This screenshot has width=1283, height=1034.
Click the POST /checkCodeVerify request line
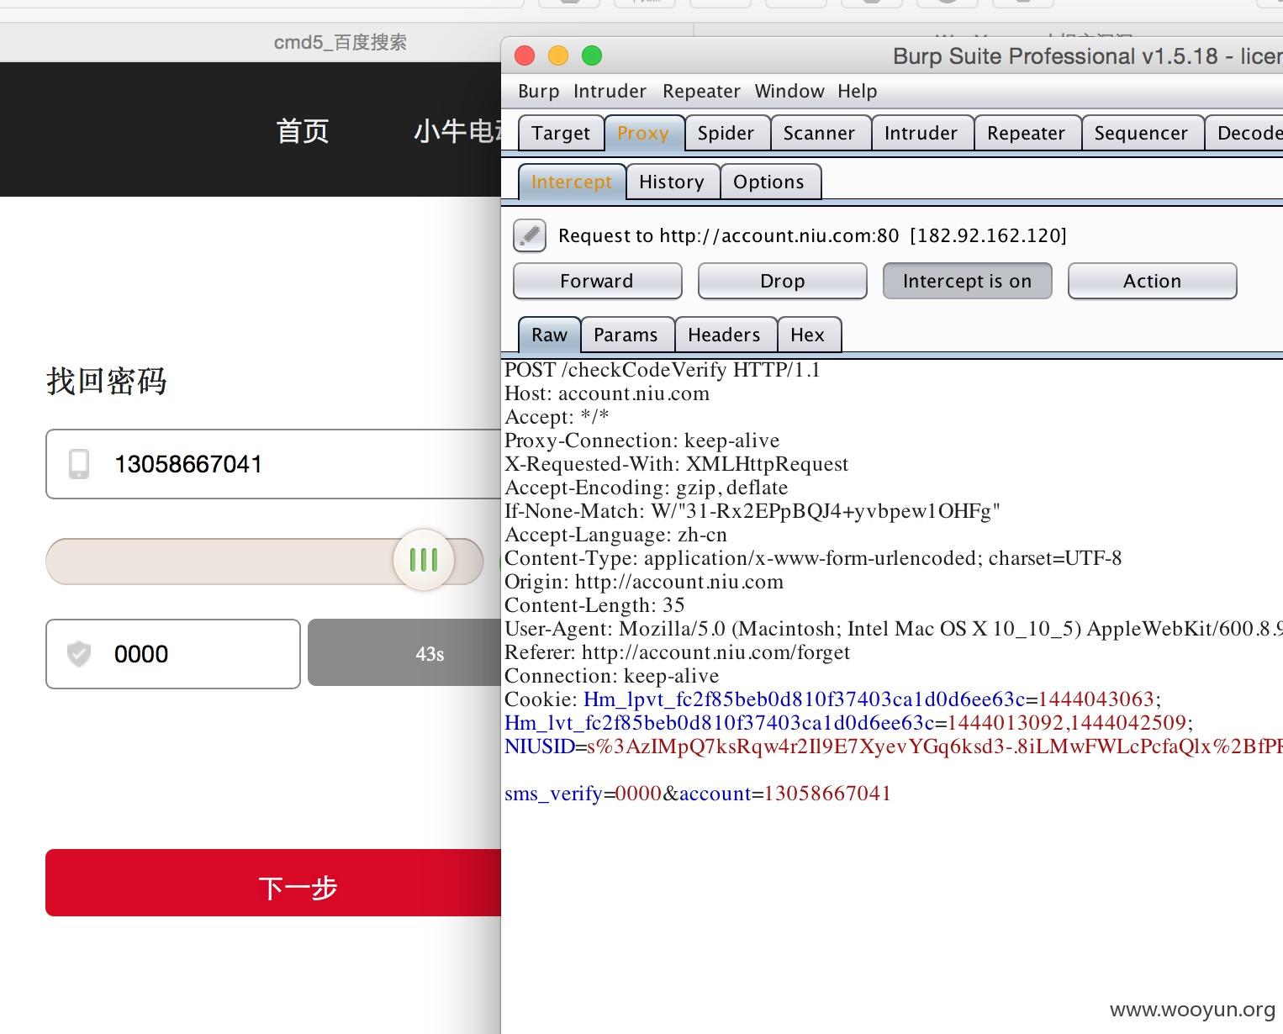662,370
